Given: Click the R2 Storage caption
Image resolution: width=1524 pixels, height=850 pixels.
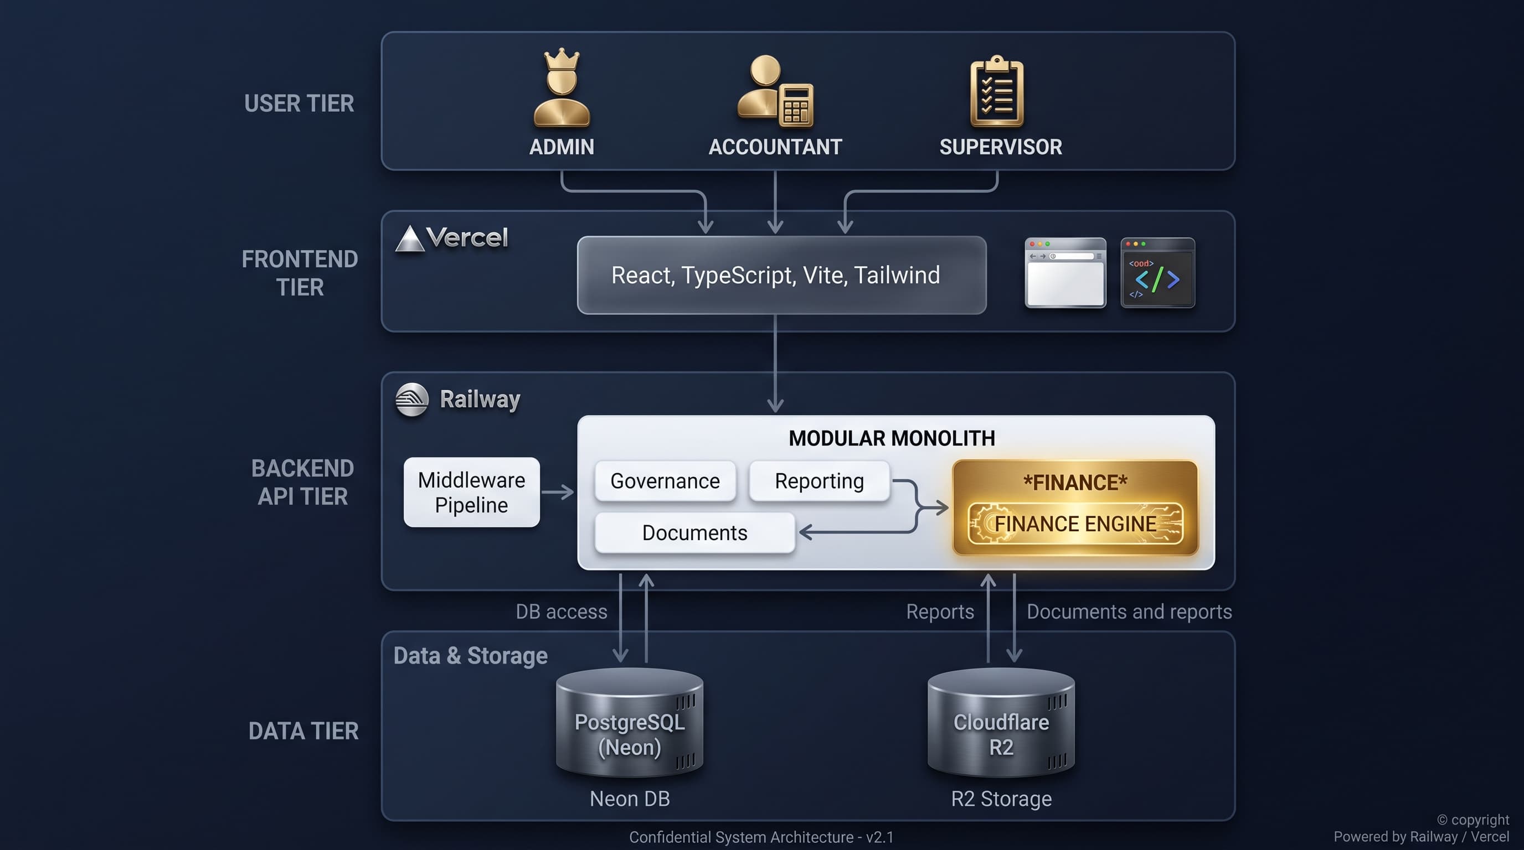Looking at the screenshot, I should point(1001,799).
